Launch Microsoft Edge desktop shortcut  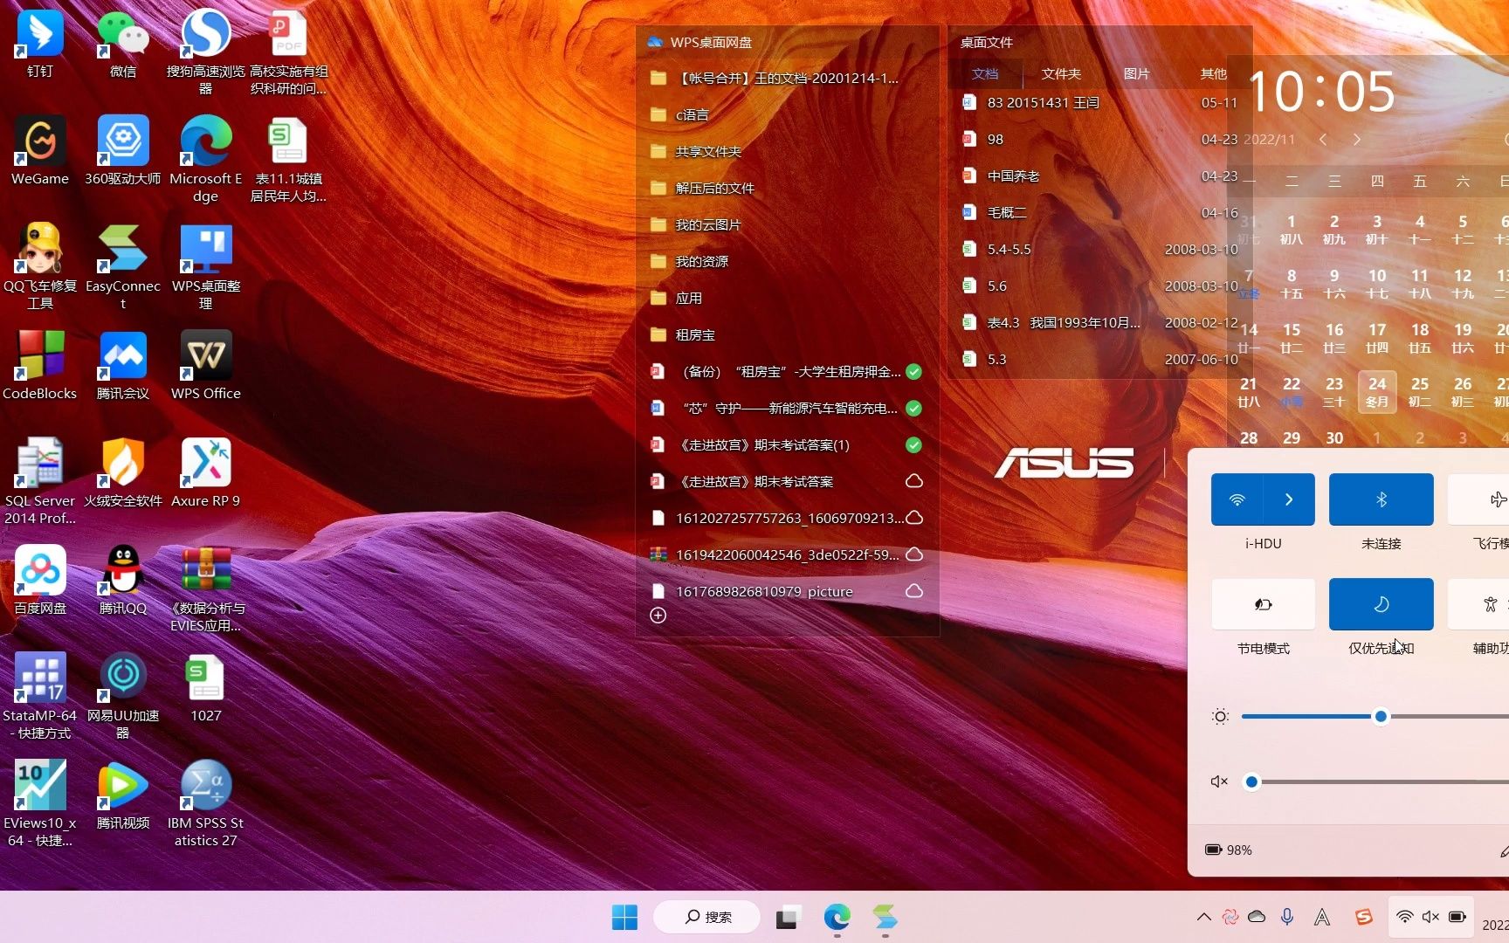[205, 158]
